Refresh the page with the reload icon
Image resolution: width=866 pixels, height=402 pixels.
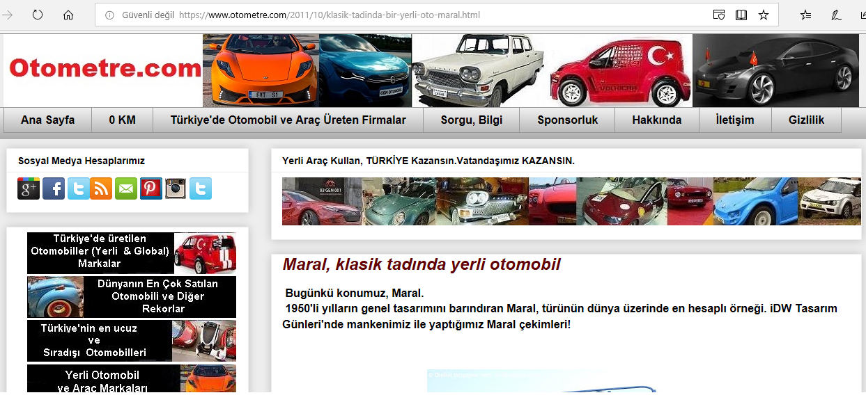(37, 15)
